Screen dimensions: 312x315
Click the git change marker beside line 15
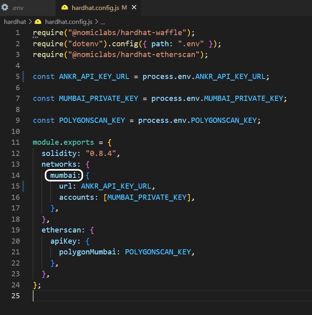coord(23,186)
